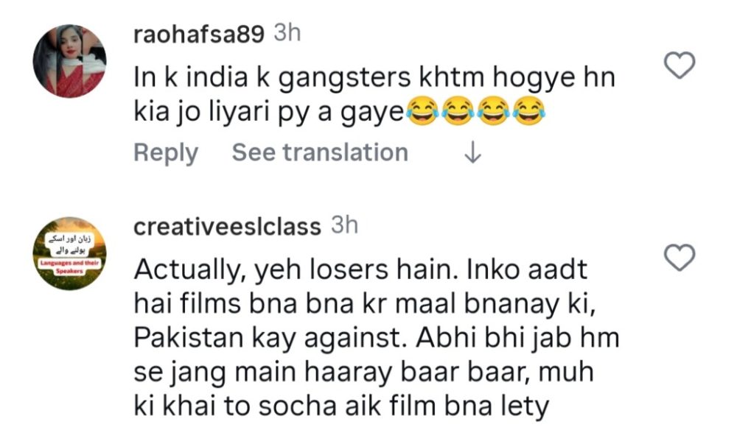Viewport: 737px width, 427px height.
Task: Click the down arrow beside See translation
Action: tap(473, 153)
